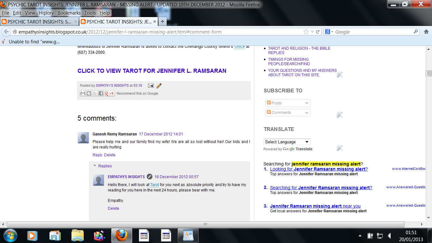Click wrench icon beside Translate widget
The height and width of the screenshot is (243, 432).
(340, 148)
